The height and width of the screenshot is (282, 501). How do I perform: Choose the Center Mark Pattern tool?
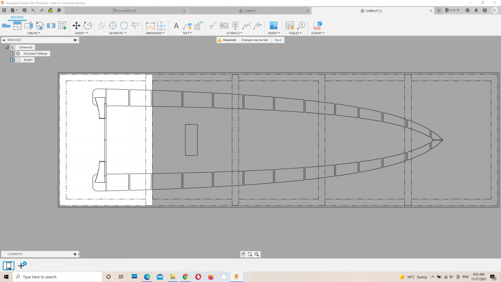coord(124,25)
